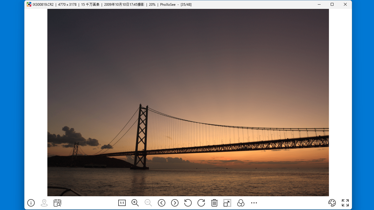Screen dimensions: 374x210
Task: Delete the current photo
Action: (x=214, y=203)
